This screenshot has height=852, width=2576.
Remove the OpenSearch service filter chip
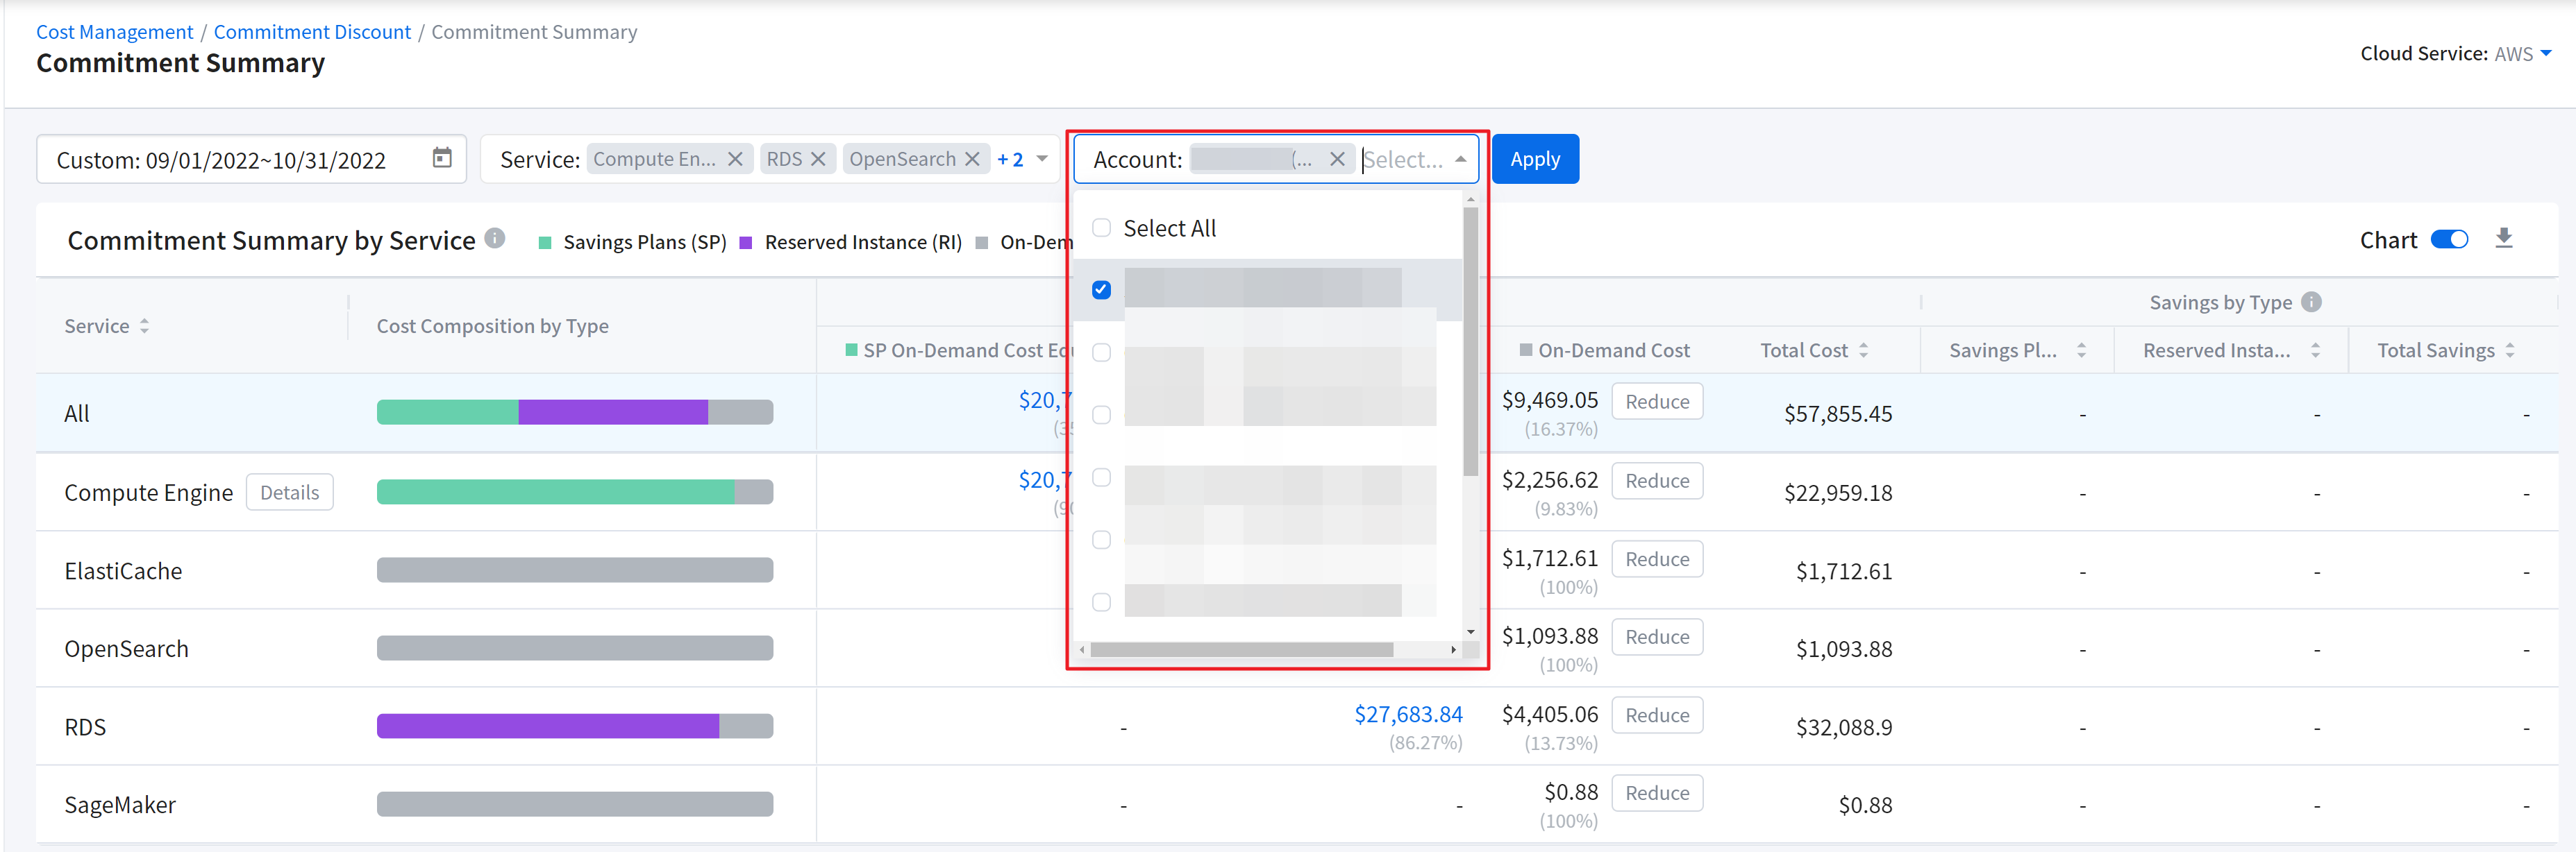[972, 159]
